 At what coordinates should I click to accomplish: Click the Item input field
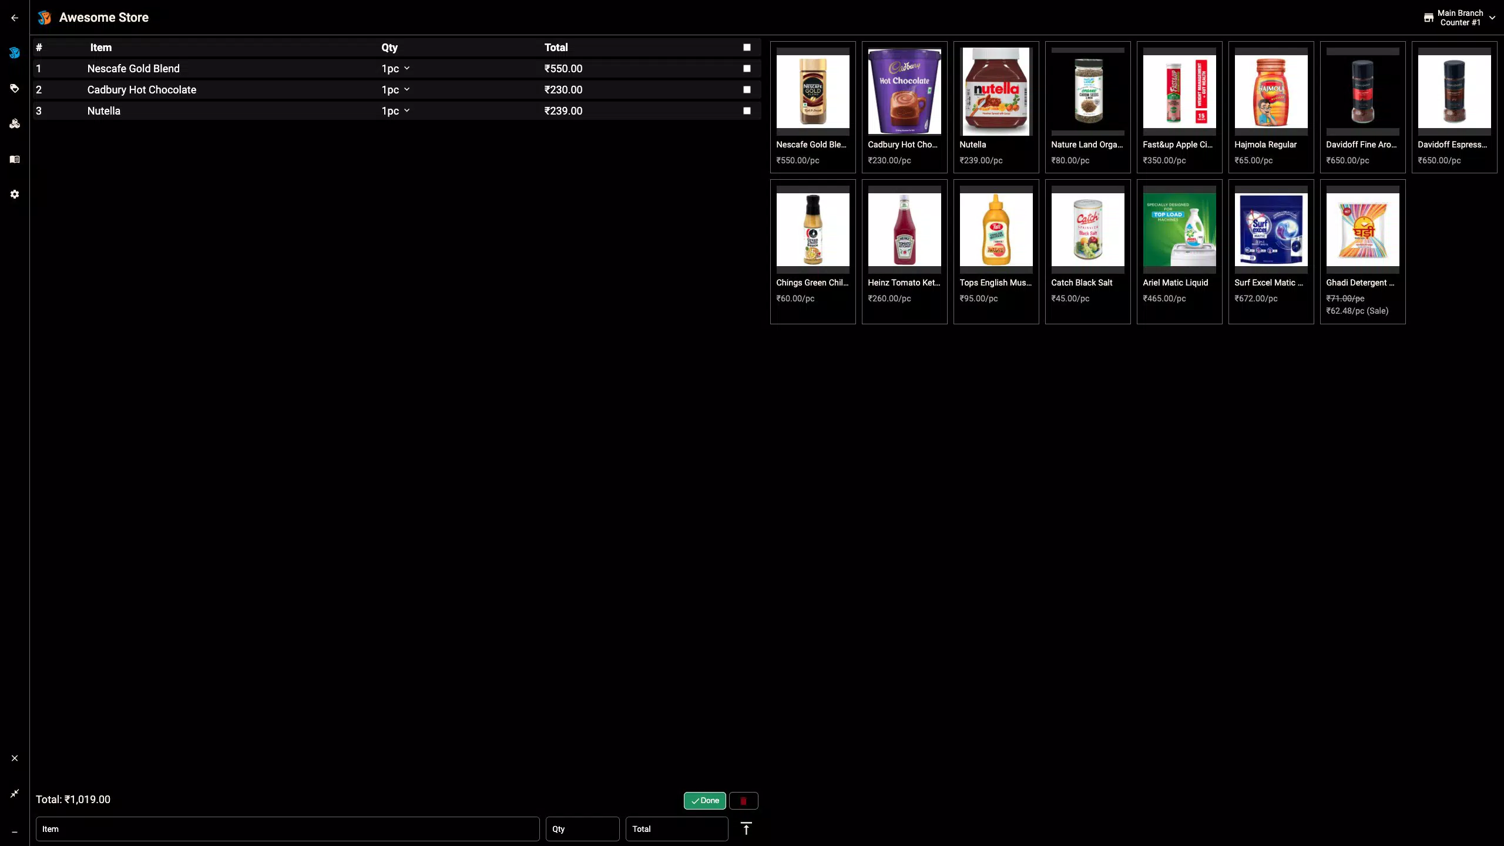pos(288,829)
